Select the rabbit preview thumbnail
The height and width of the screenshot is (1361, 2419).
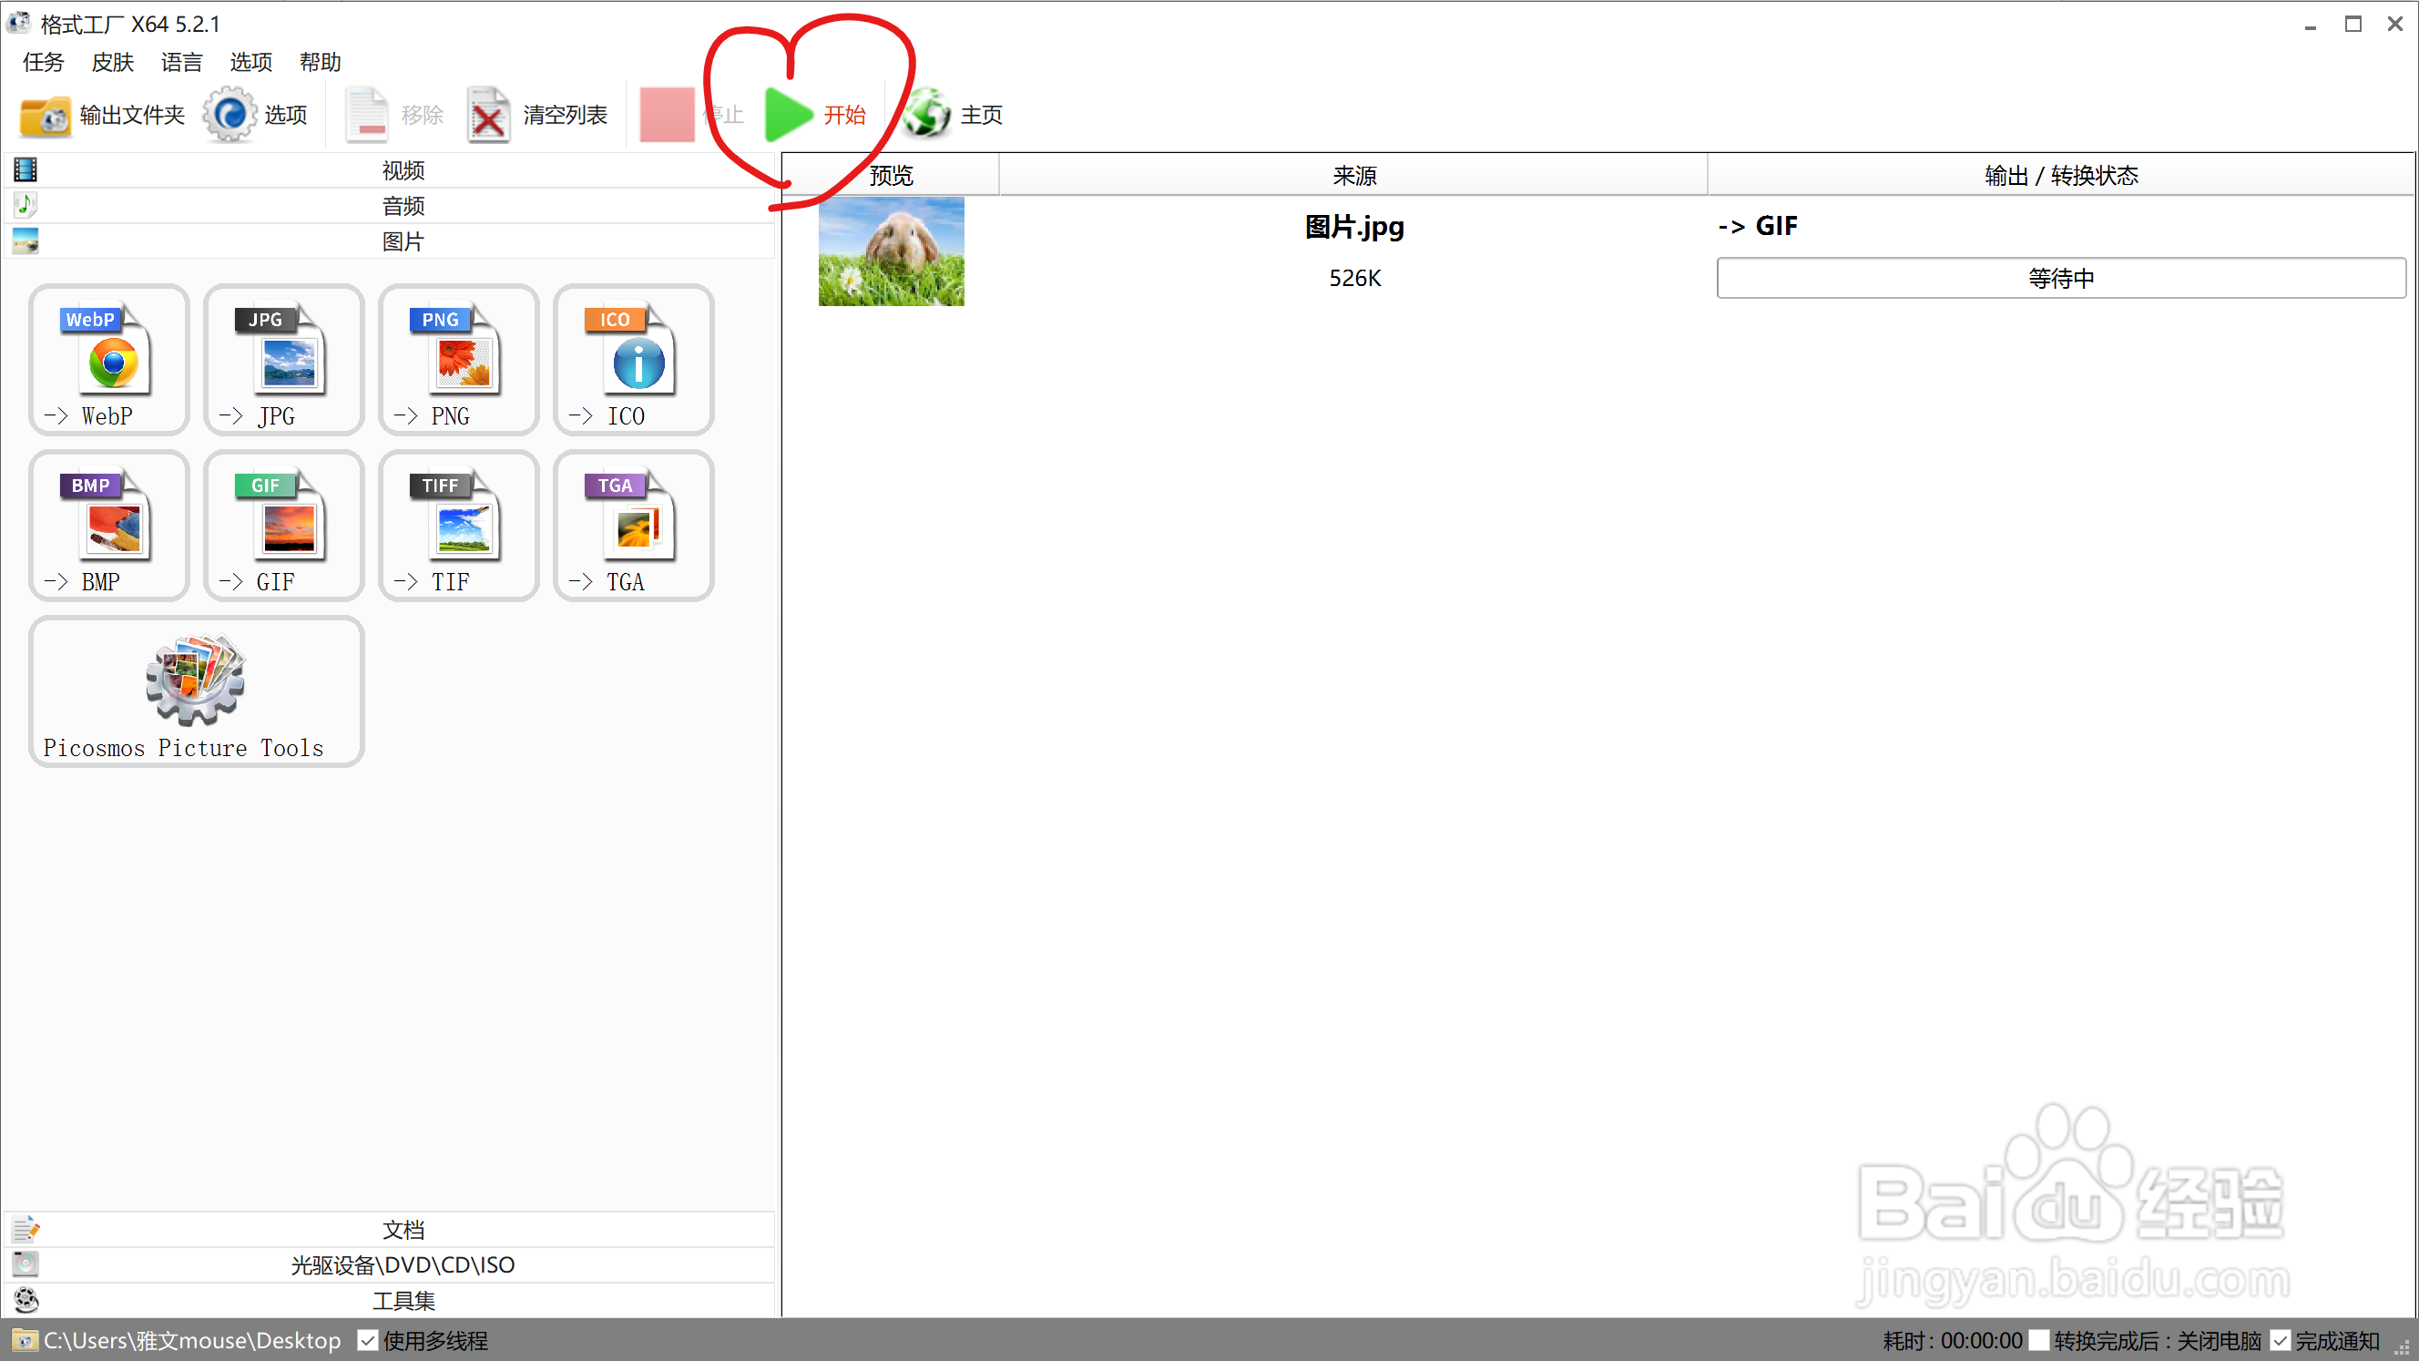pyautogui.click(x=891, y=251)
